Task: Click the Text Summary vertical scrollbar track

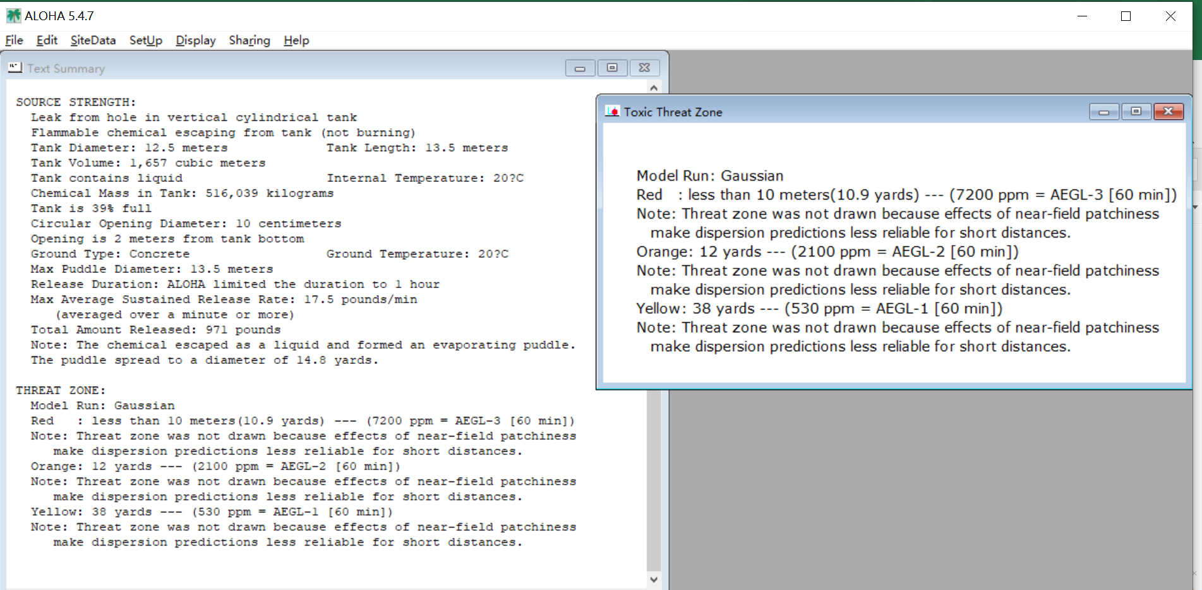Action: 654,480
